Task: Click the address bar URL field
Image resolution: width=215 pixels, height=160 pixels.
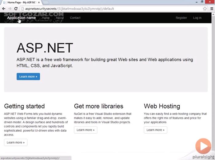Action: point(114,9)
